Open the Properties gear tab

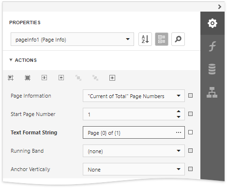[212, 23]
